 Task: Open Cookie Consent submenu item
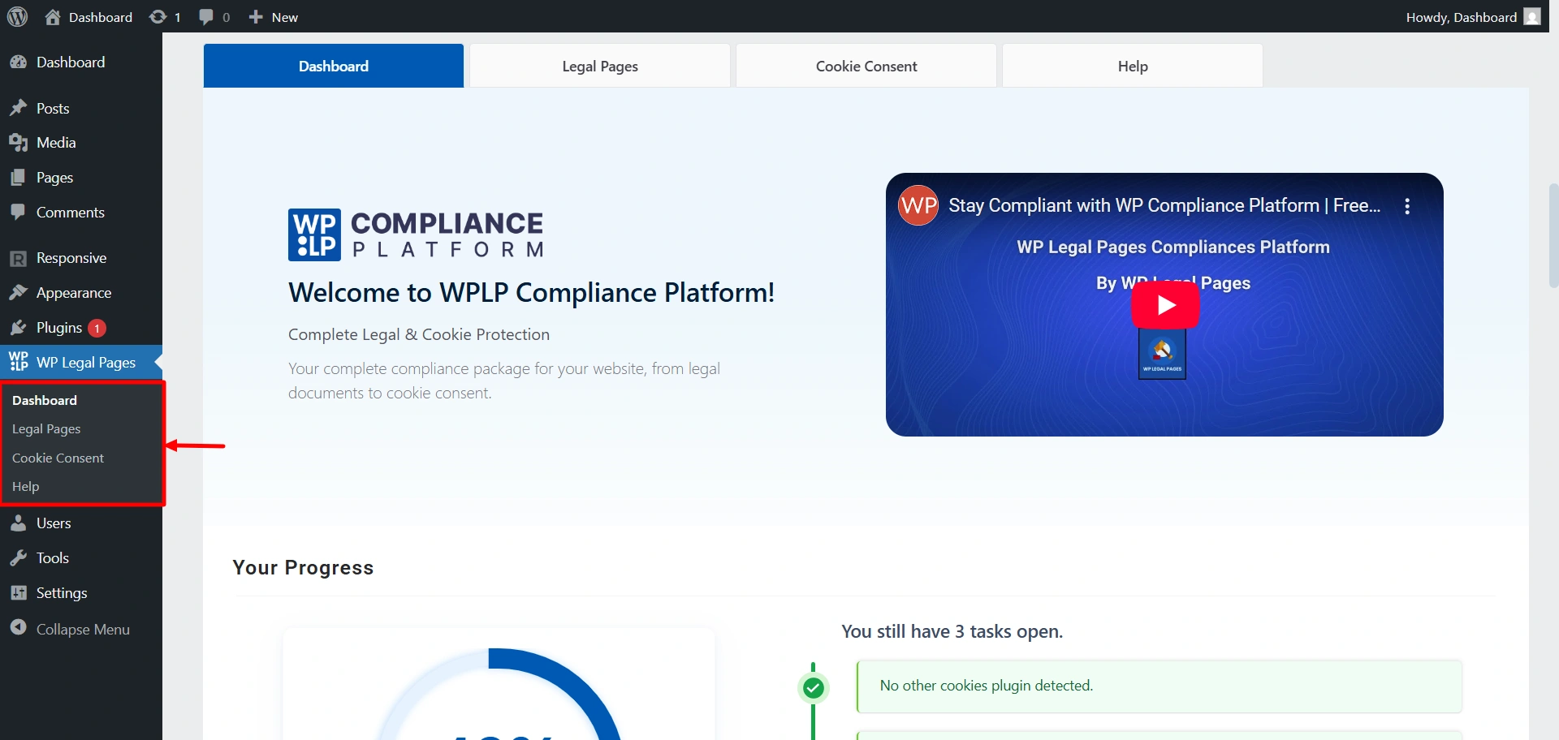(58, 458)
